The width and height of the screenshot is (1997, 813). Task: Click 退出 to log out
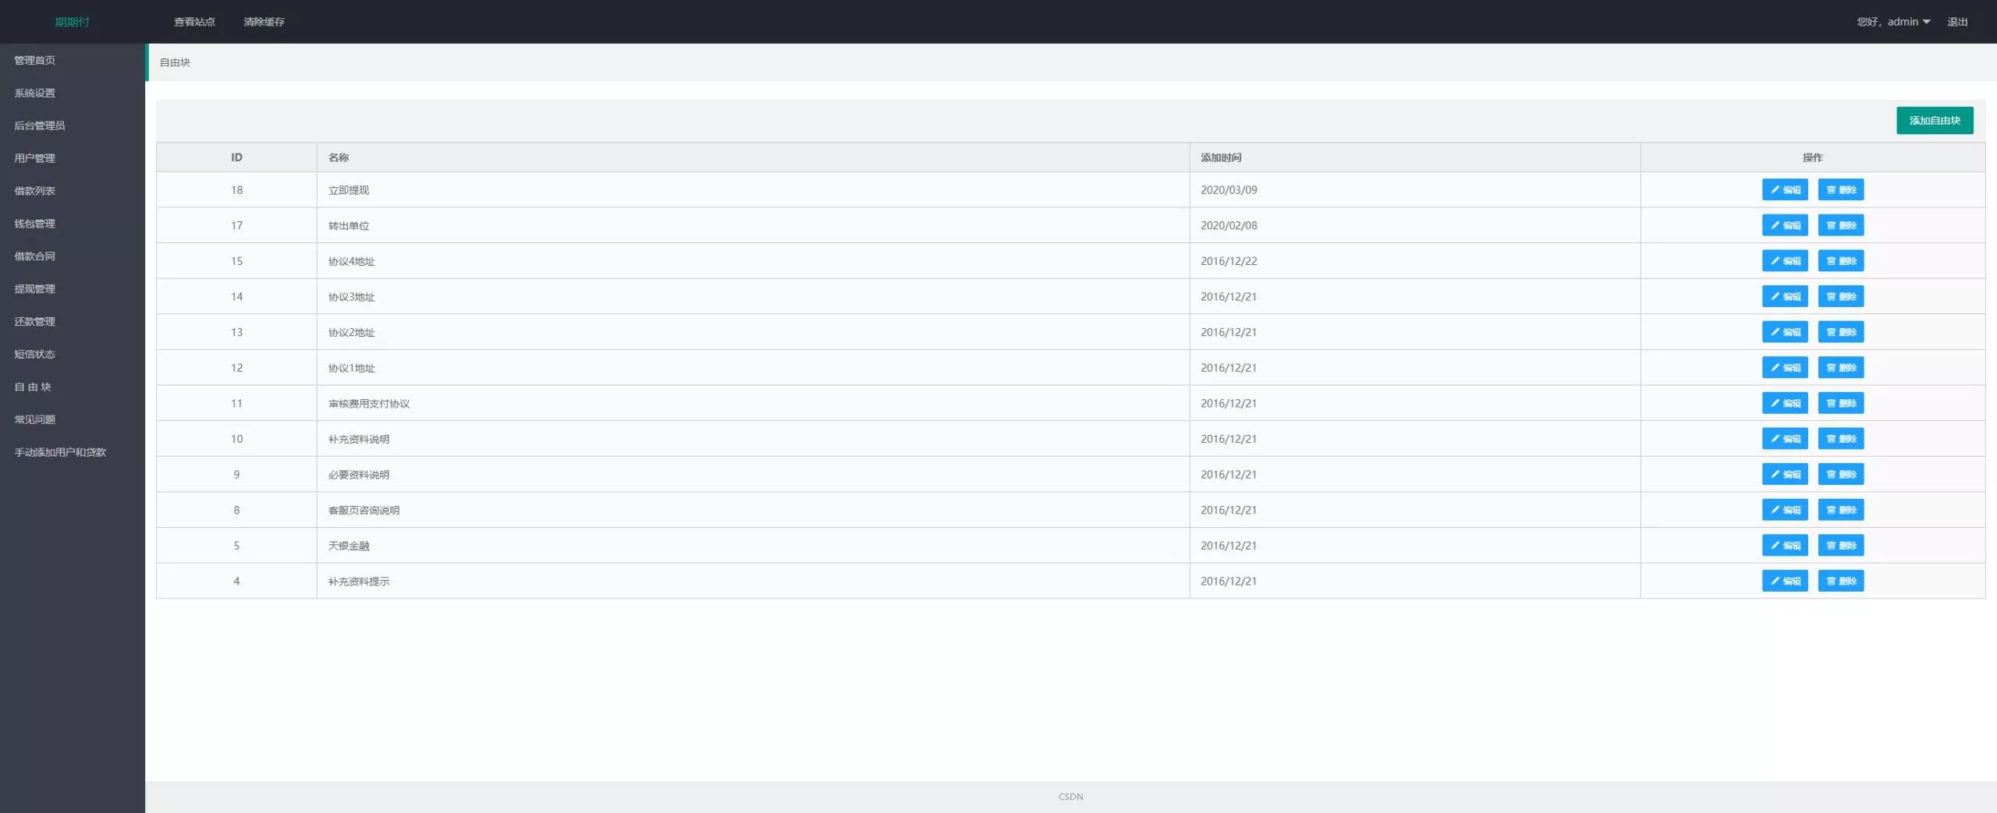tap(1956, 22)
